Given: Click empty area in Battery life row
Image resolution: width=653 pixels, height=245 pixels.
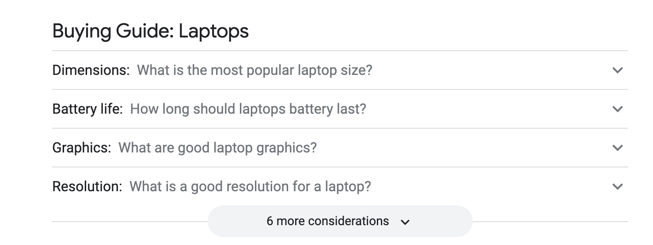Looking at the screenshot, I should pos(486,109).
